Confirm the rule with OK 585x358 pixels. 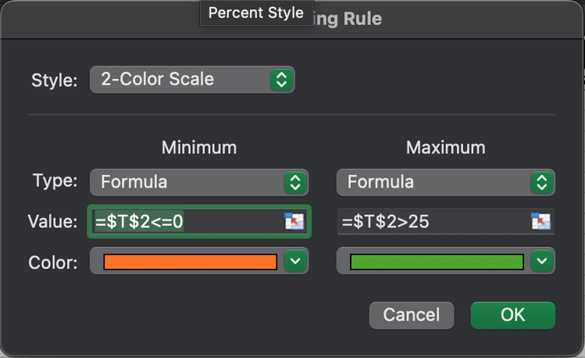click(512, 315)
